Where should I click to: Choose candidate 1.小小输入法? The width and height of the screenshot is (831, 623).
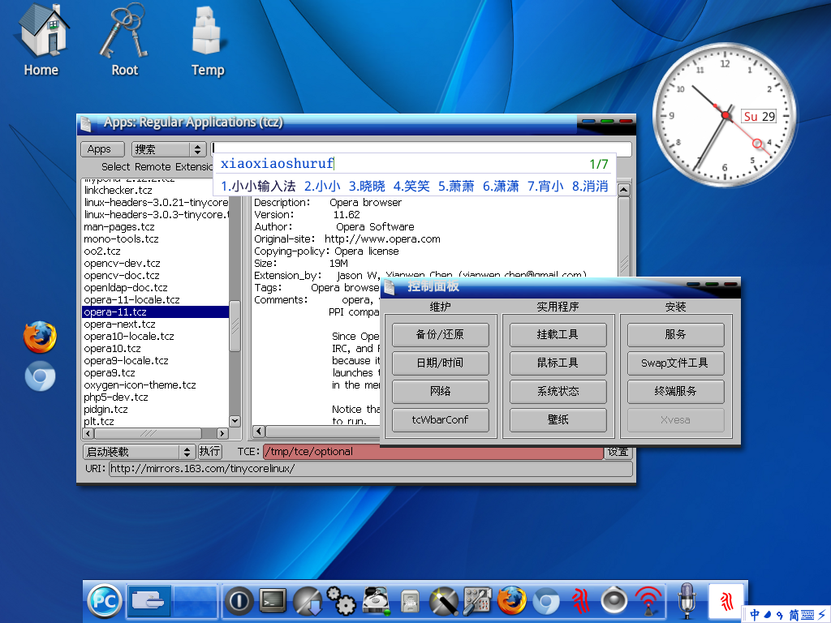pos(258,187)
